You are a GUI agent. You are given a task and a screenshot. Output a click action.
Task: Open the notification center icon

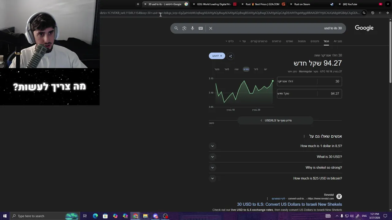[x=385, y=216]
